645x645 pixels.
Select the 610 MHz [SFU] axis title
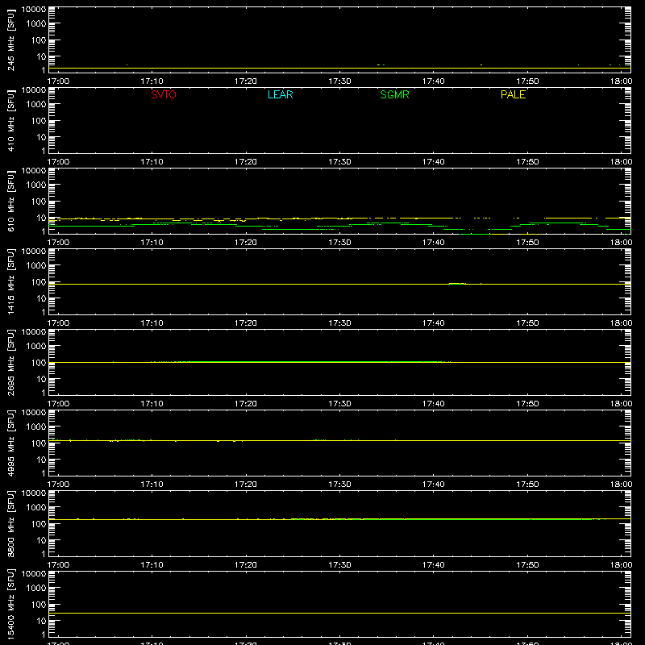tap(11, 202)
